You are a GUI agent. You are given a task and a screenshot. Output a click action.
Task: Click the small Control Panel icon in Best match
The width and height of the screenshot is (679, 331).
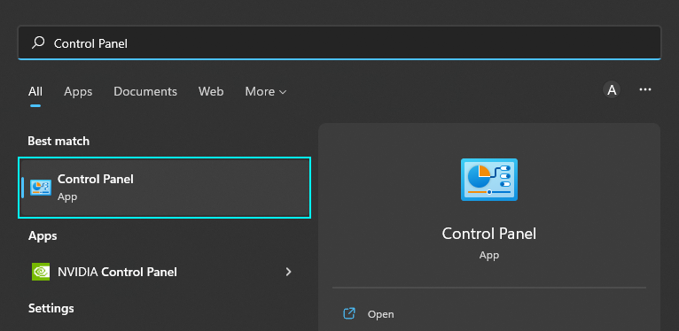tap(41, 188)
